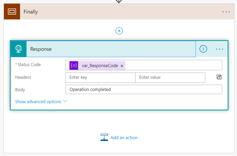Collapse the Finally scope header
This screenshot has height=156, width=237.
coord(119,12)
